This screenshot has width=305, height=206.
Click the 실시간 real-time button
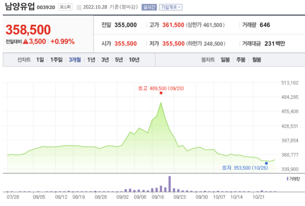[x=149, y=7]
